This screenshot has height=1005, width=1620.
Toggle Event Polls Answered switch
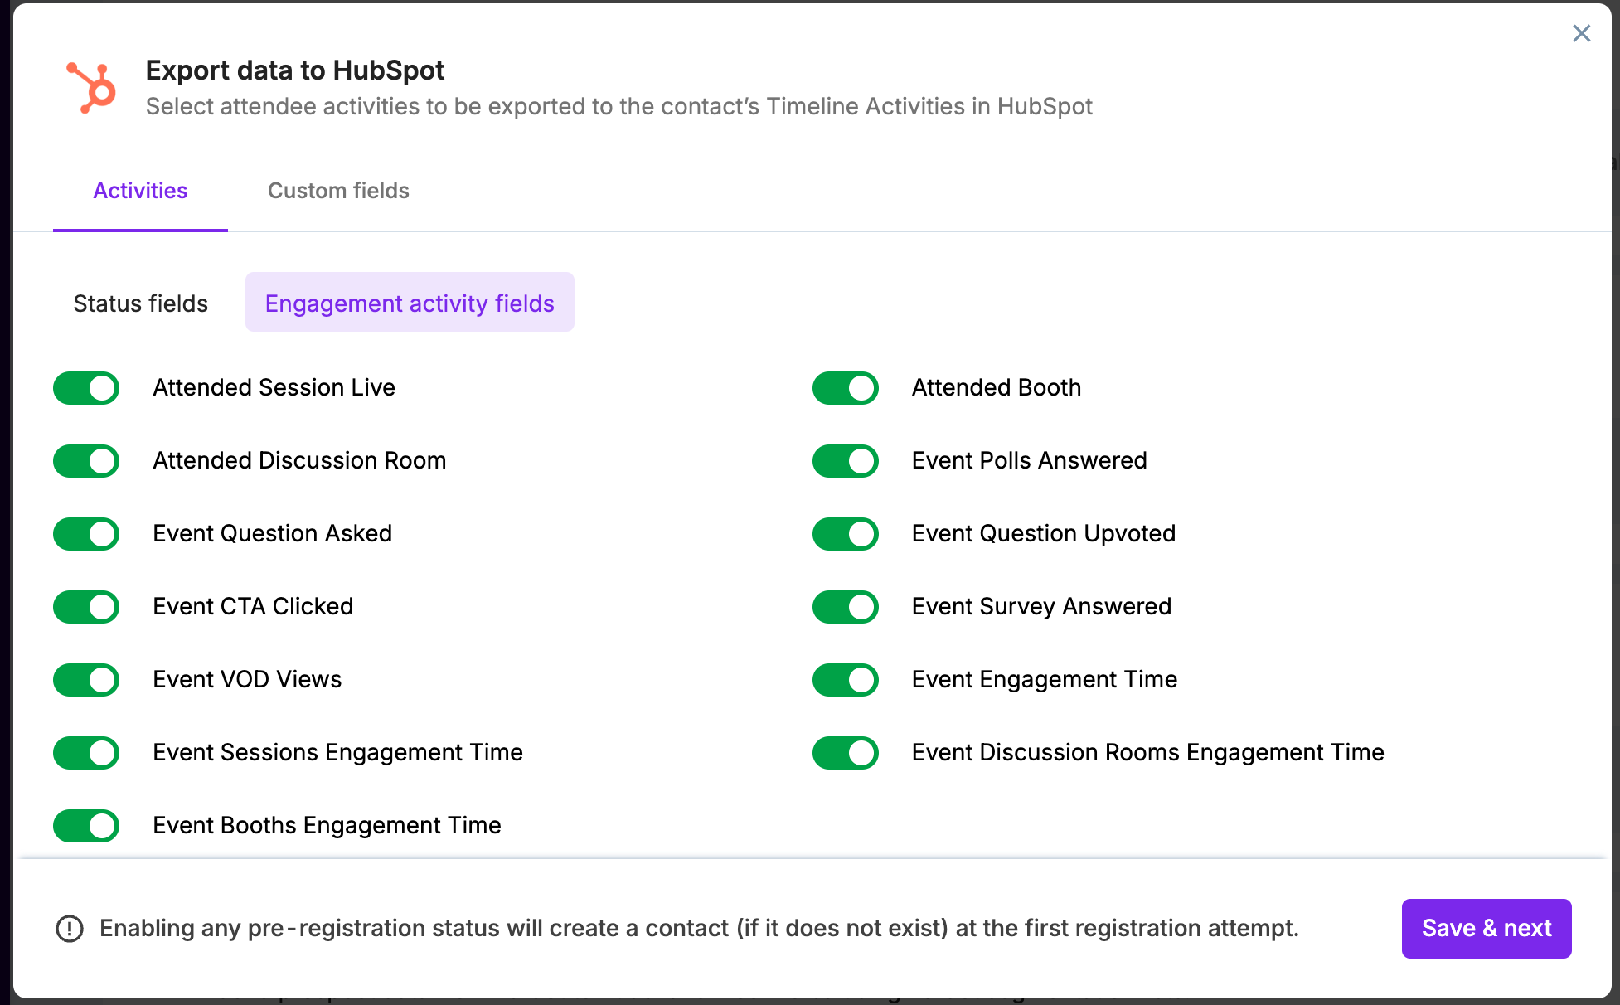(x=845, y=461)
